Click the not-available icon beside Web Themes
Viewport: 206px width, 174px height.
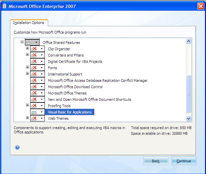[x=34, y=118]
